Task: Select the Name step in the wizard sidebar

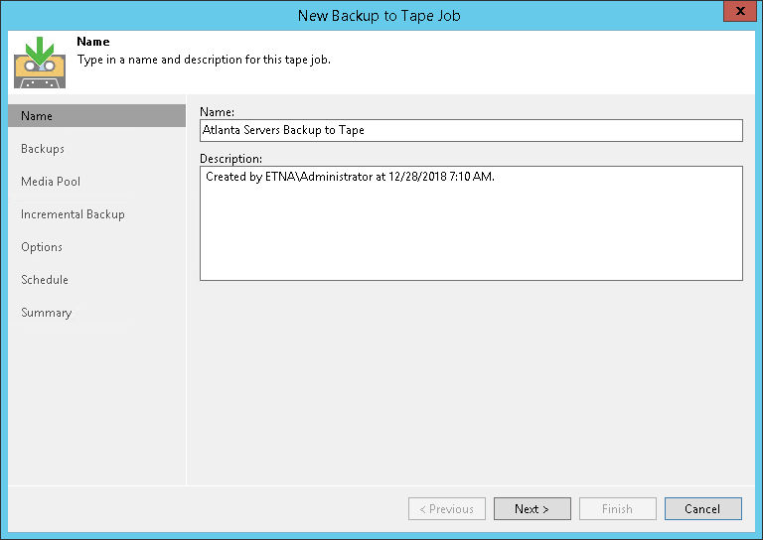Action: coord(96,116)
